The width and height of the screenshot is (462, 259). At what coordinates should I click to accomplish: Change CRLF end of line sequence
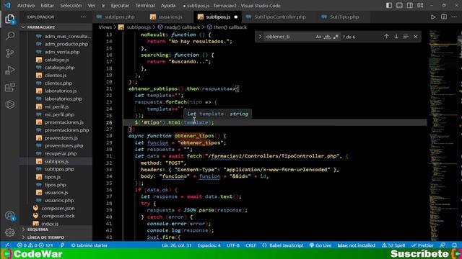click(250, 245)
